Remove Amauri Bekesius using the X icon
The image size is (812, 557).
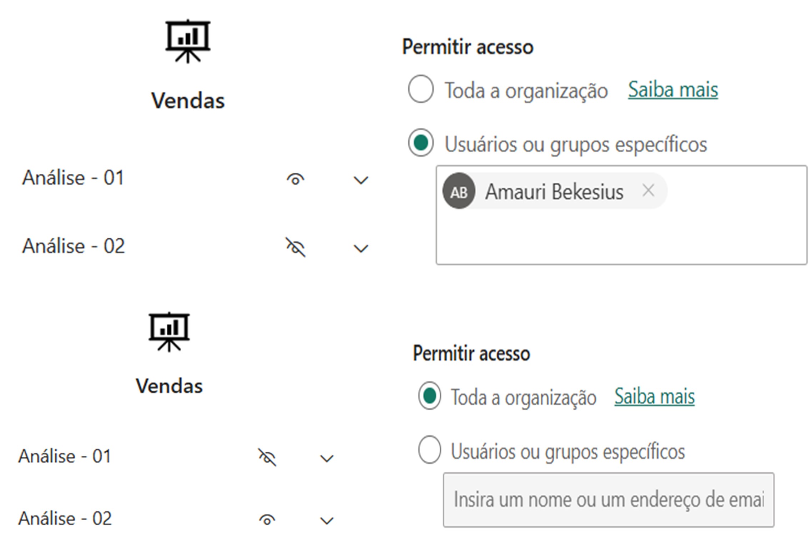tap(648, 191)
